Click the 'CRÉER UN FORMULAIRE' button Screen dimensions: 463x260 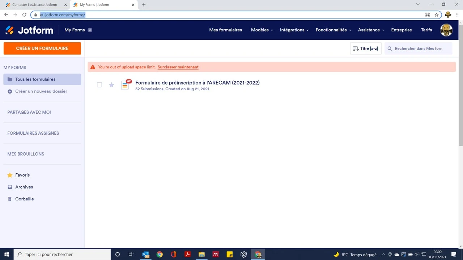[x=42, y=48]
